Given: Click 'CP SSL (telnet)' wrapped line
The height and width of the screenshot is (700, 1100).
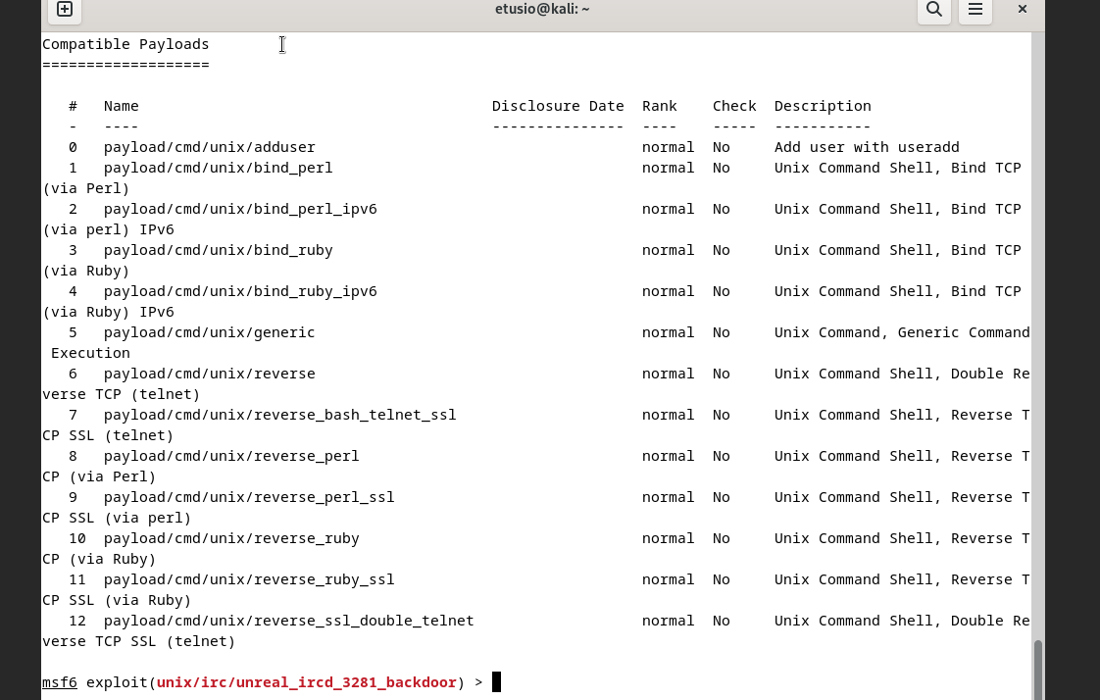Looking at the screenshot, I should pyautogui.click(x=108, y=435).
